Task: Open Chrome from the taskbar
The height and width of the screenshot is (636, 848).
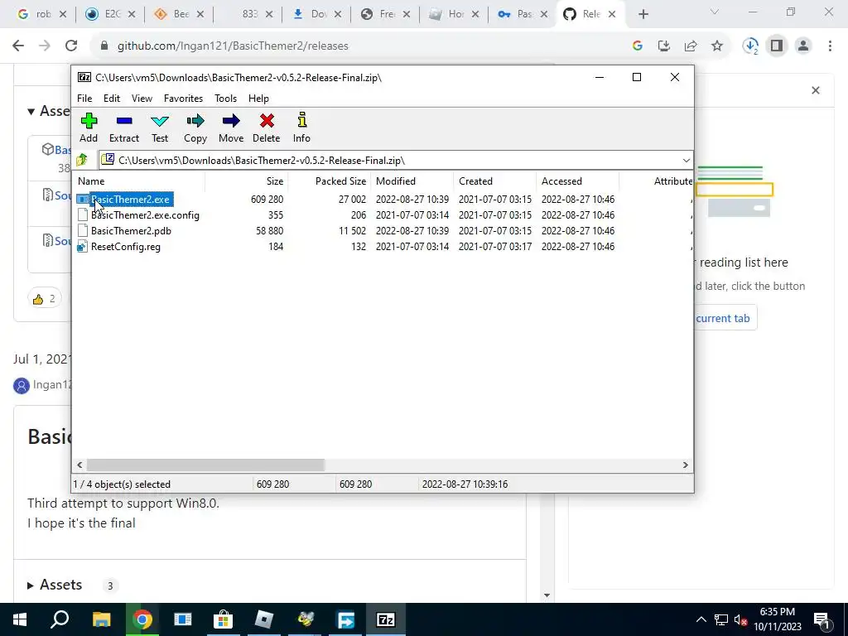Action: [x=142, y=619]
